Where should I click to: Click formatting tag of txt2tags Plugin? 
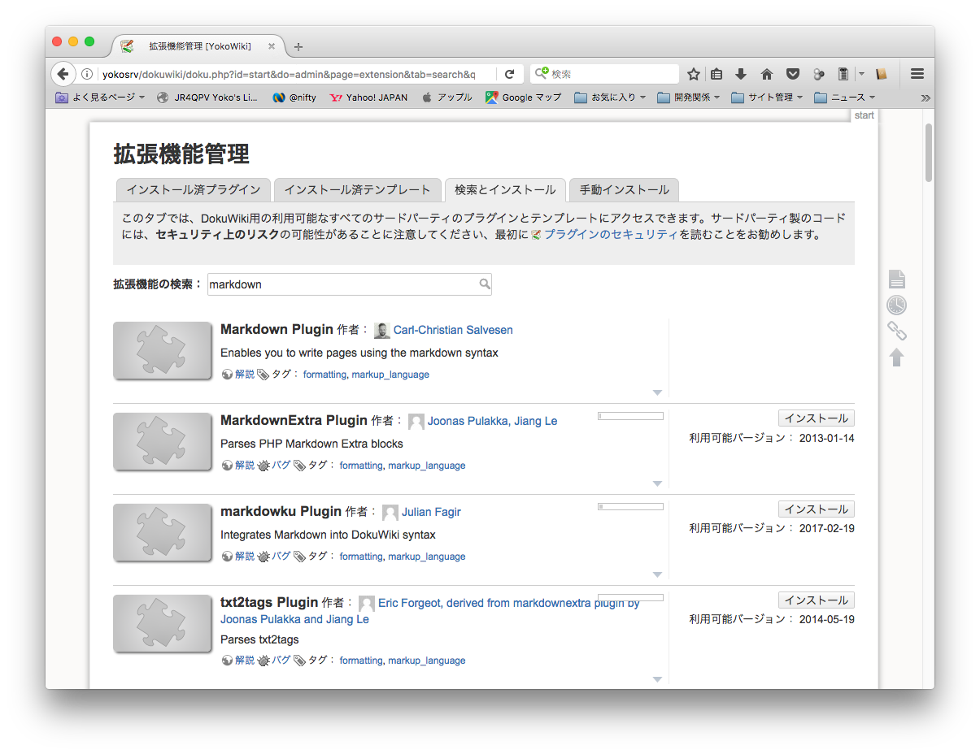pos(361,661)
